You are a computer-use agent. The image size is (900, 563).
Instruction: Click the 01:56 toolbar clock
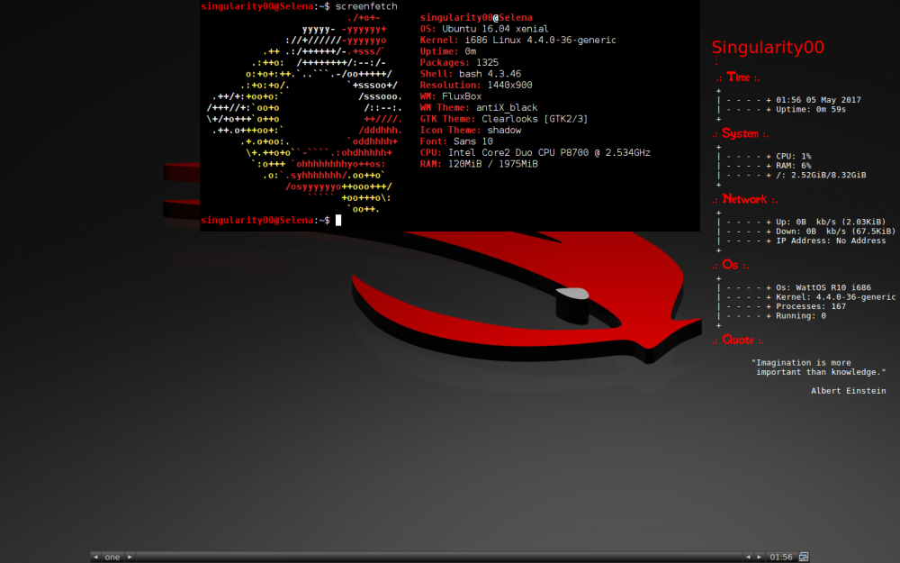click(x=780, y=557)
